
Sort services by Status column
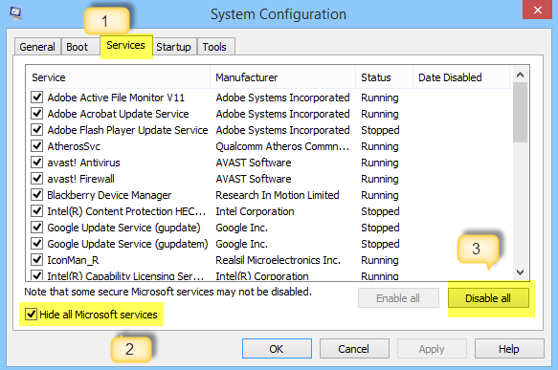tap(384, 77)
